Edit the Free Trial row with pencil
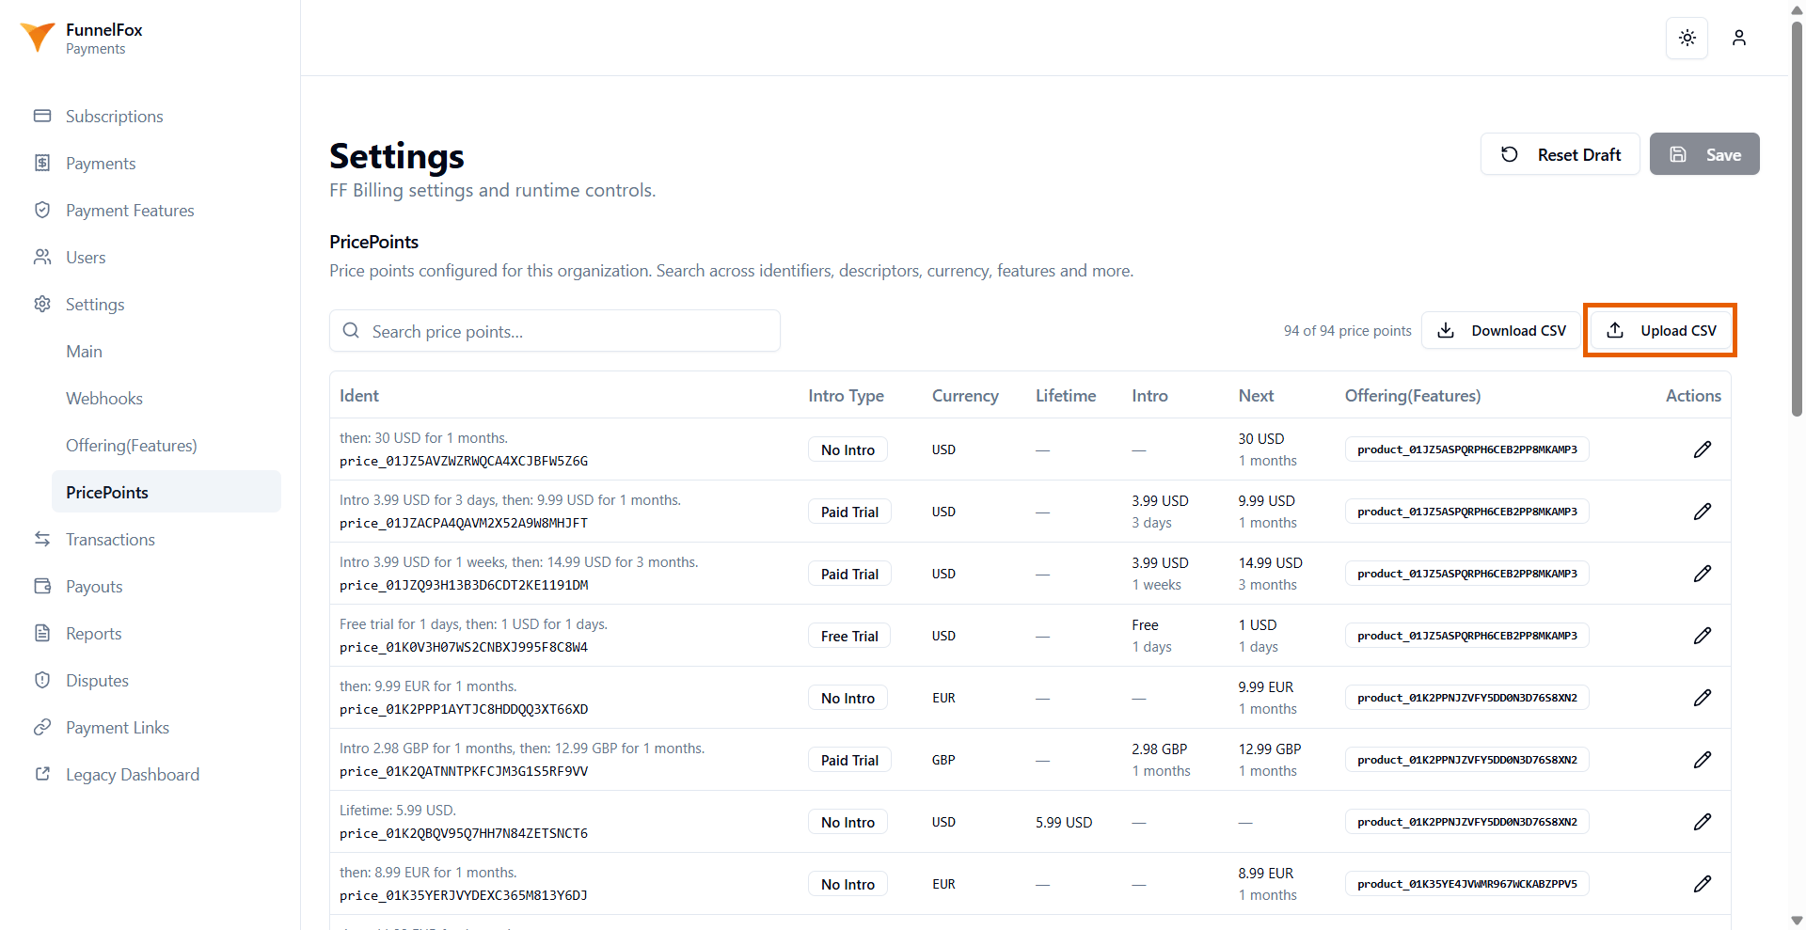The width and height of the screenshot is (1806, 930). coord(1703,636)
